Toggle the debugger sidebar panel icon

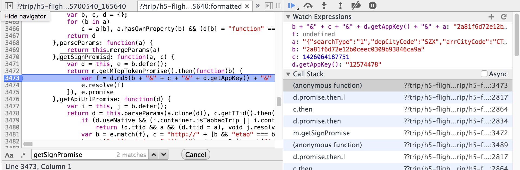tap(269, 6)
